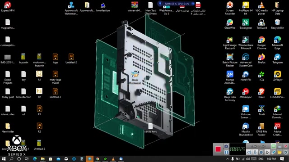Select the green recording region button

[274, 146]
